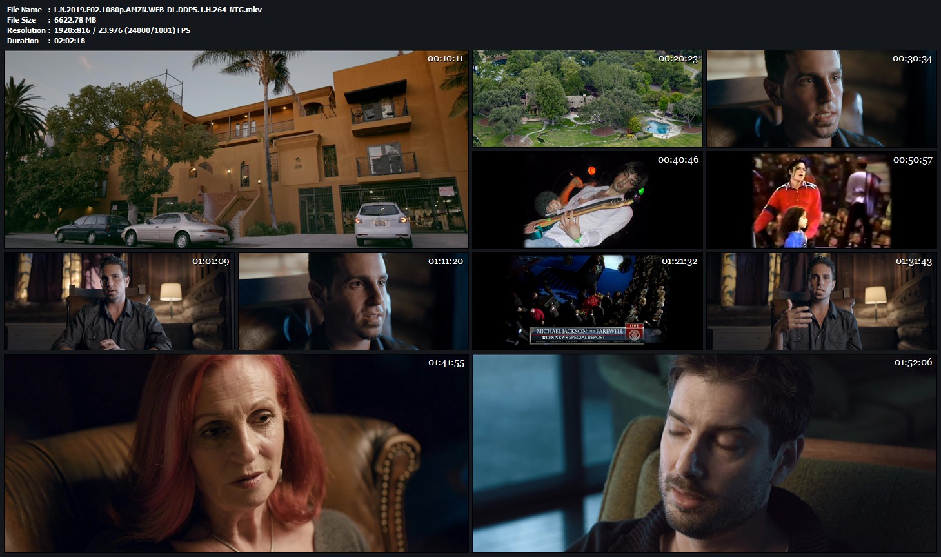Click the .mkv file name text
Image resolution: width=941 pixels, height=557 pixels.
(x=158, y=10)
